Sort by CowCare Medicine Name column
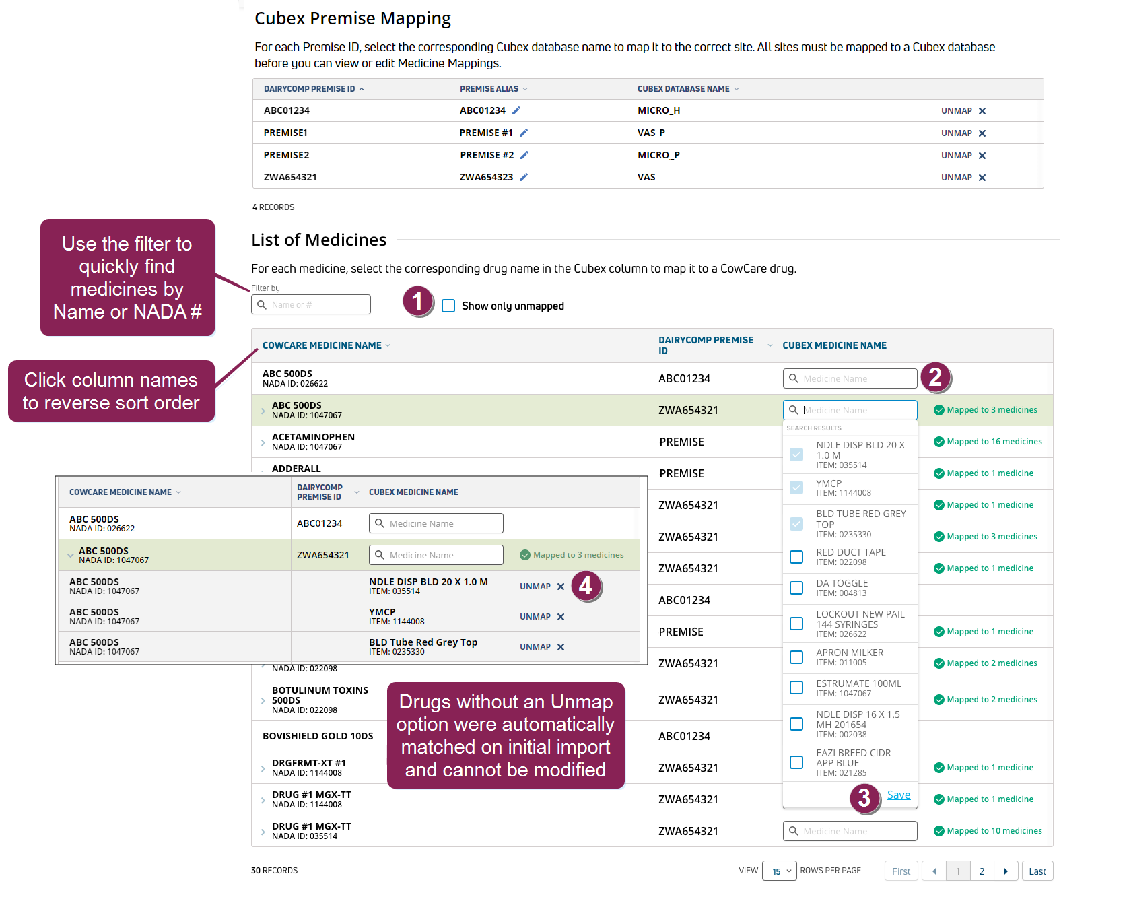 322,345
